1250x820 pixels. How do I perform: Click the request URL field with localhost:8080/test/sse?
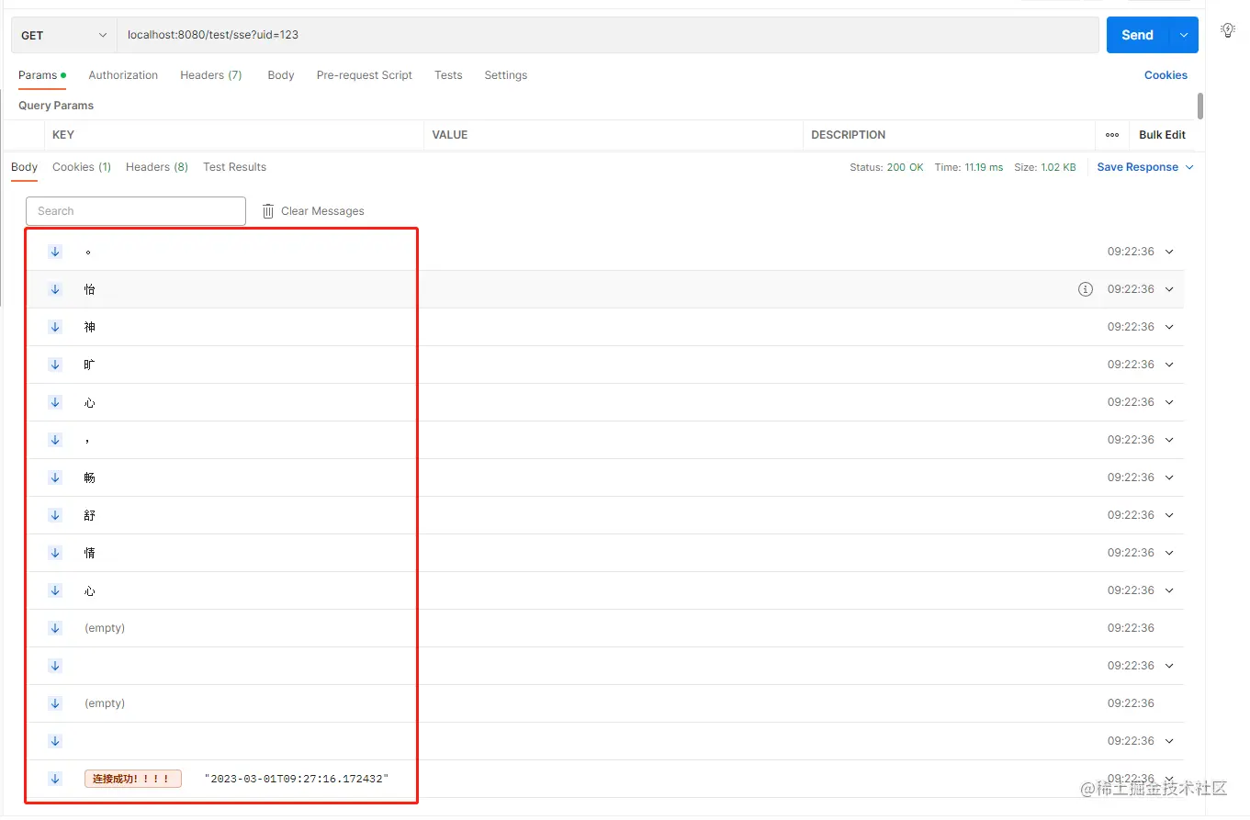pyautogui.click(x=607, y=35)
